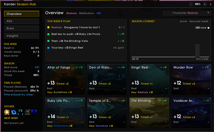Click the 'Reset in 6d 17h' entry
The image size is (214, 132).
[x=21, y=48]
